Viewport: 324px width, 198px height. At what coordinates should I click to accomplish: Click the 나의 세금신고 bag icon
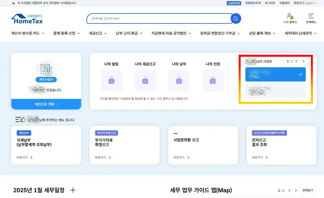pyautogui.click(x=145, y=80)
